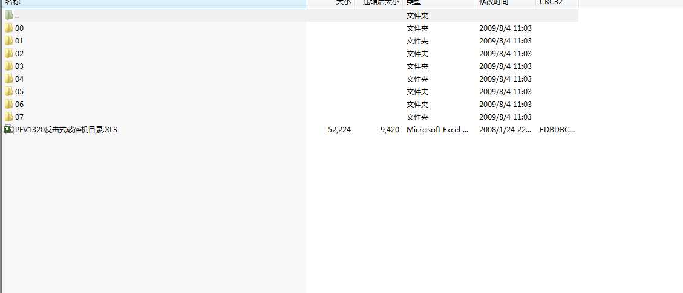Sort by the 名称 column header
The width and height of the screenshot is (683, 293).
153,3
